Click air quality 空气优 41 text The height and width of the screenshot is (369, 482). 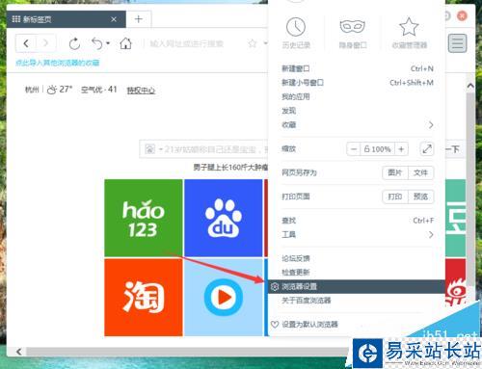(x=99, y=90)
